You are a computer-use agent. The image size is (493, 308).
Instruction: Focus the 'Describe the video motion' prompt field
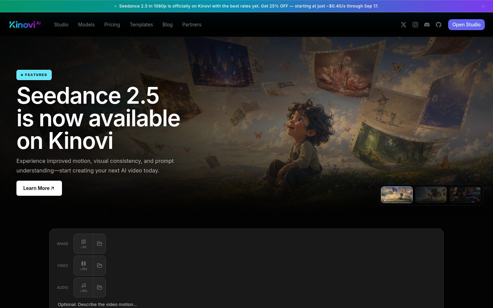click(246, 304)
